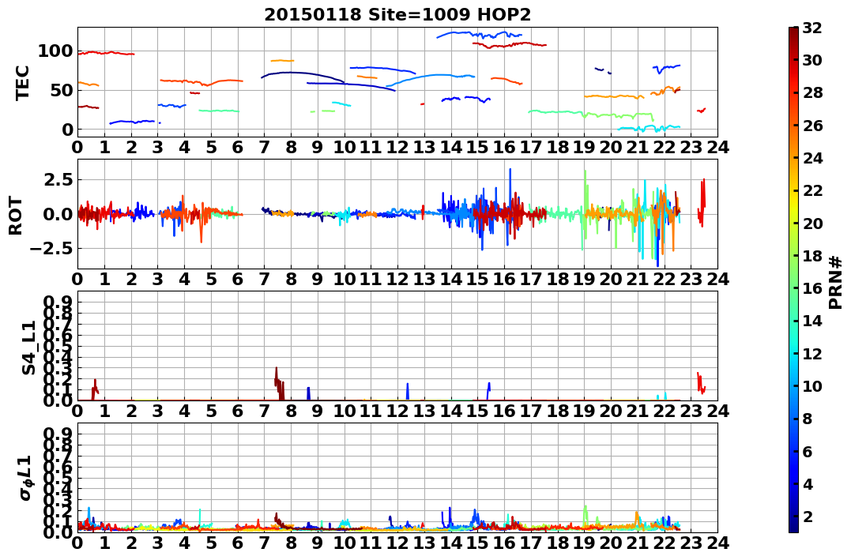
Task: Click the colorbar tick label 24
Action: click(x=812, y=158)
